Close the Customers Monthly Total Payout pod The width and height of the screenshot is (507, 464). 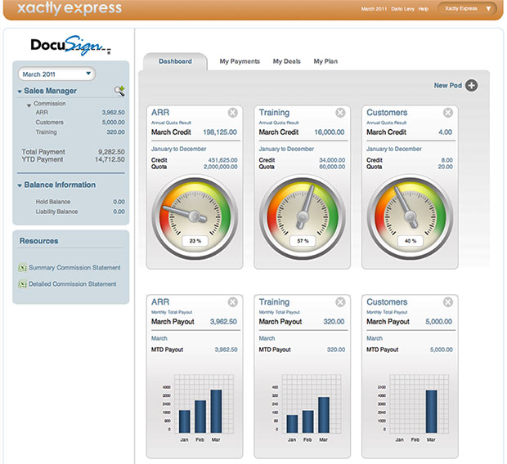(448, 301)
